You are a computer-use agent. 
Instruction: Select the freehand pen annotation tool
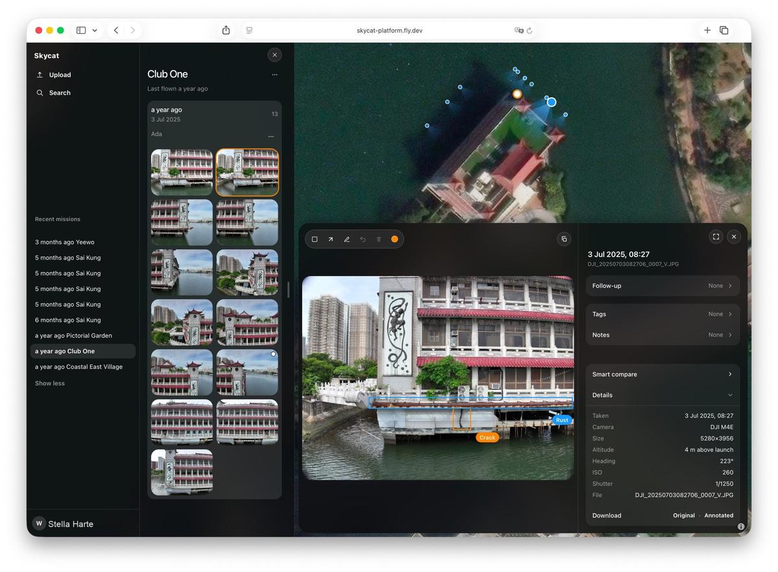[347, 239]
